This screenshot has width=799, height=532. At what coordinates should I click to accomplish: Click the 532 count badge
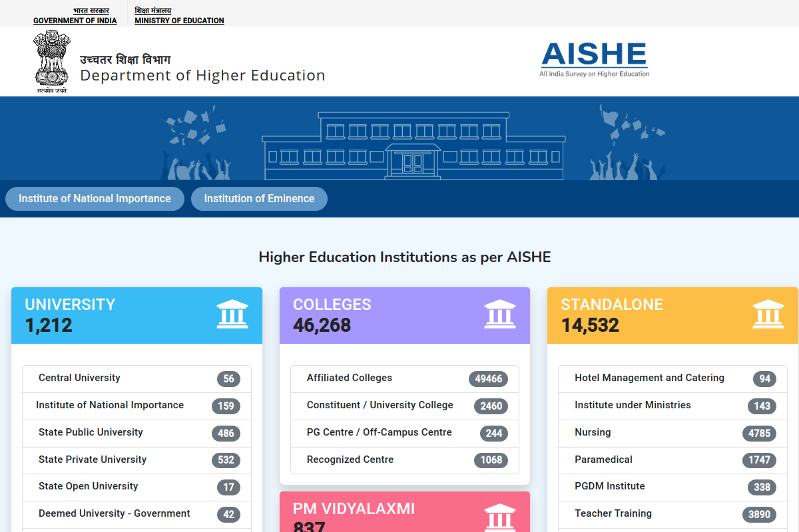pyautogui.click(x=226, y=460)
